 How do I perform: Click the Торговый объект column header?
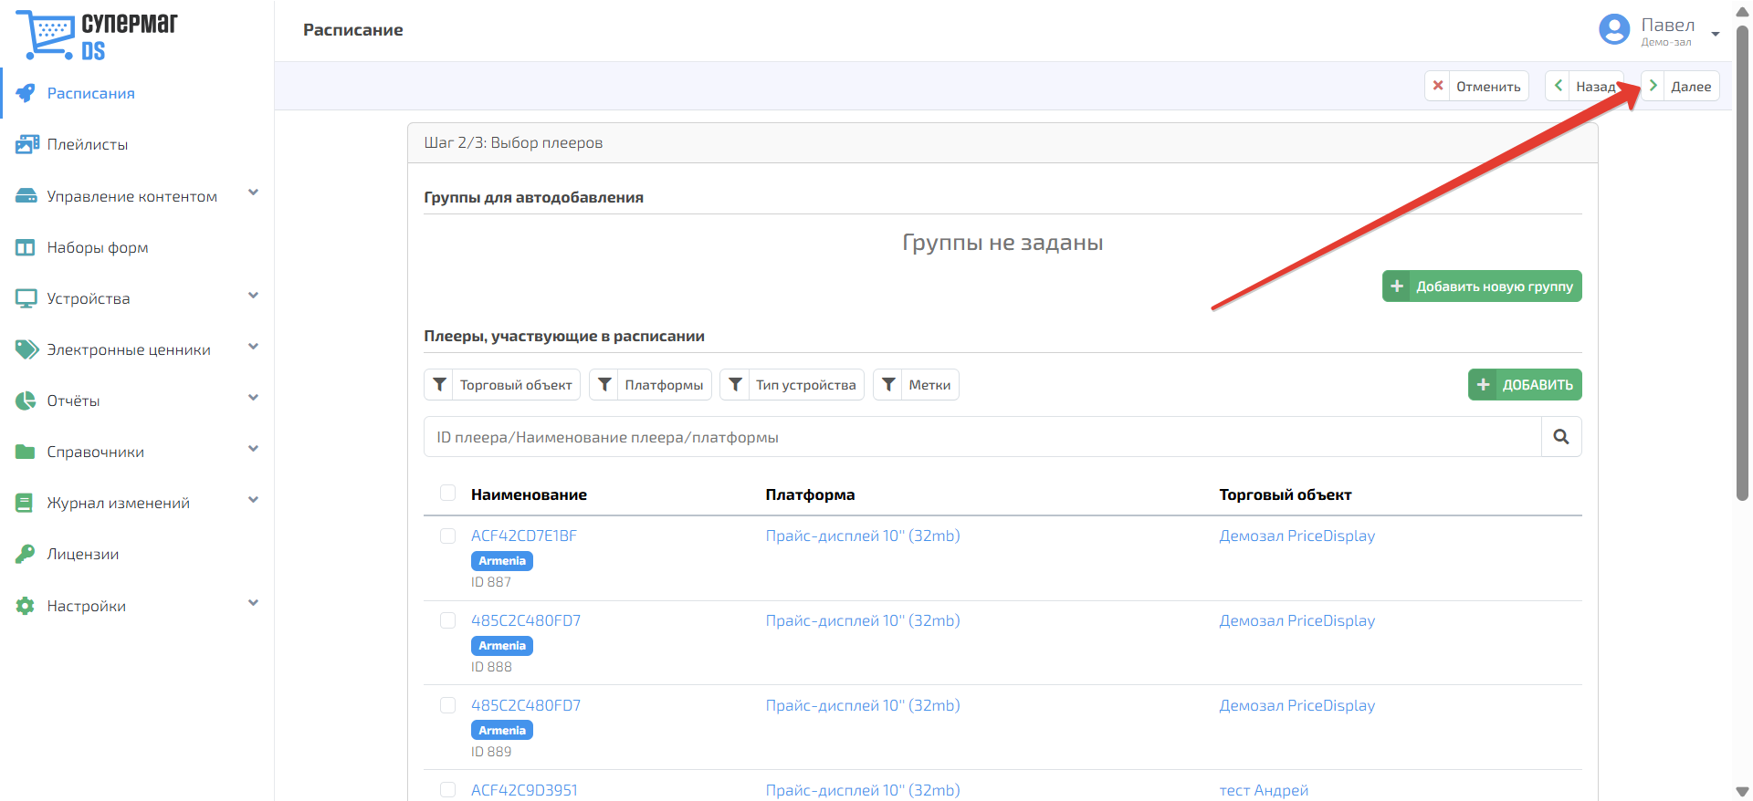tap(1286, 494)
